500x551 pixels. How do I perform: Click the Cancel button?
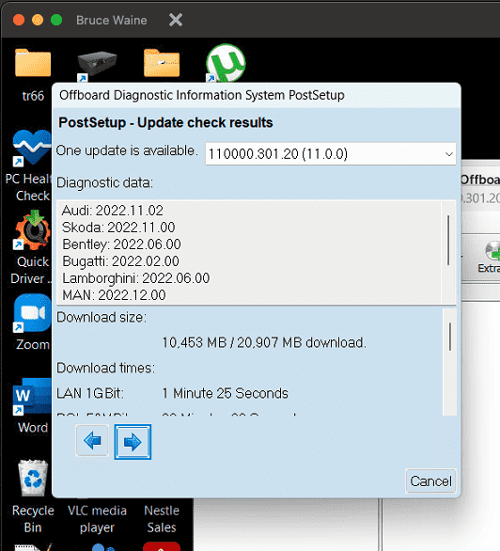[x=430, y=481]
